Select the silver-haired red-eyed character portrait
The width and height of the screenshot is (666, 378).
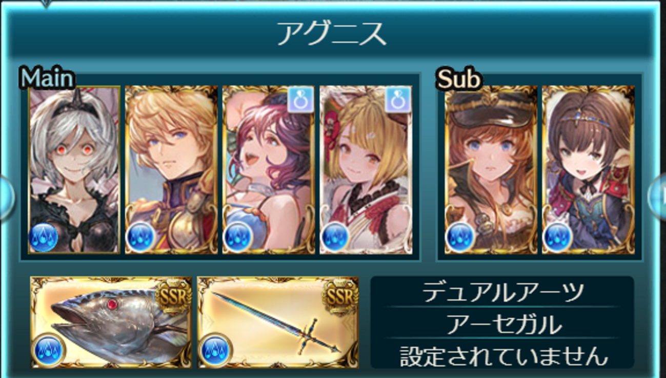pyautogui.click(x=74, y=170)
